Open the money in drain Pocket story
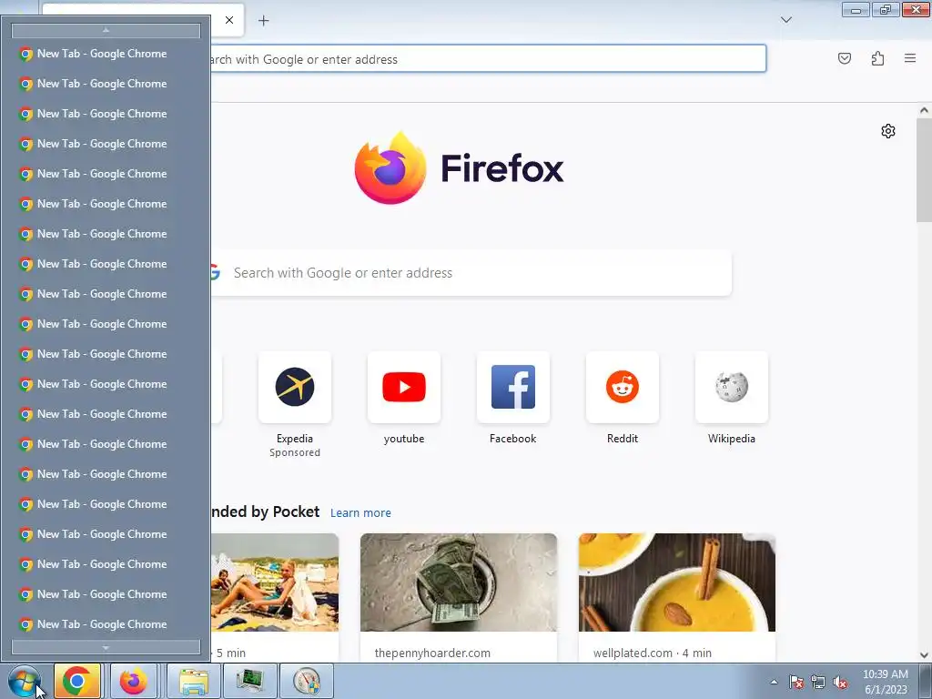932x699 pixels. click(459, 582)
